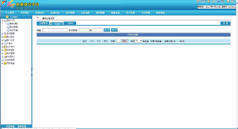Focus the 发布时间 end date field
This screenshot has width=238, height=129.
pyautogui.click(x=97, y=30)
